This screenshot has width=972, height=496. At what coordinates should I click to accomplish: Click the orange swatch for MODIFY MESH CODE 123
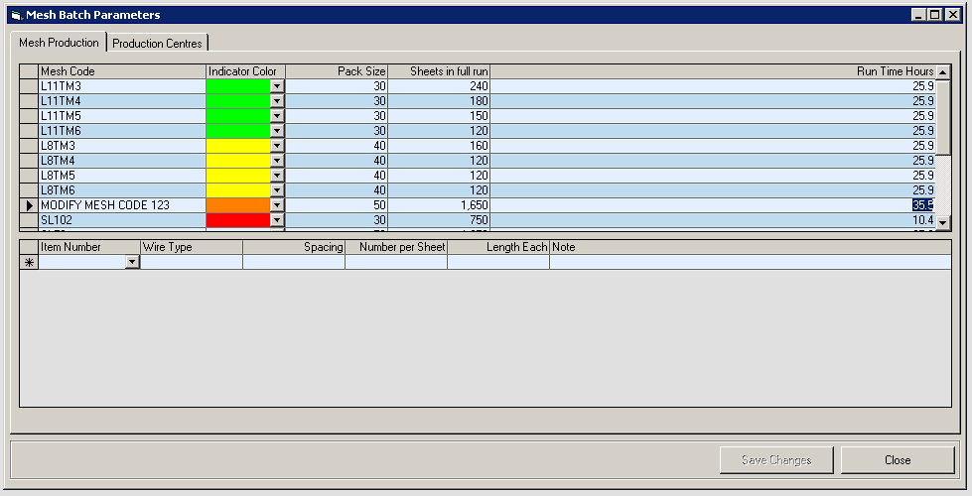pos(238,205)
